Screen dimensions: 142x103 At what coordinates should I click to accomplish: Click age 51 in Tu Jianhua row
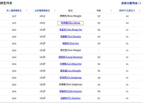99,98
